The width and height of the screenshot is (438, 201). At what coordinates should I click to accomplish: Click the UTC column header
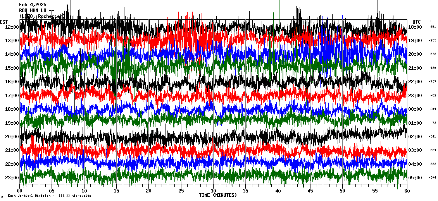tap(417, 22)
